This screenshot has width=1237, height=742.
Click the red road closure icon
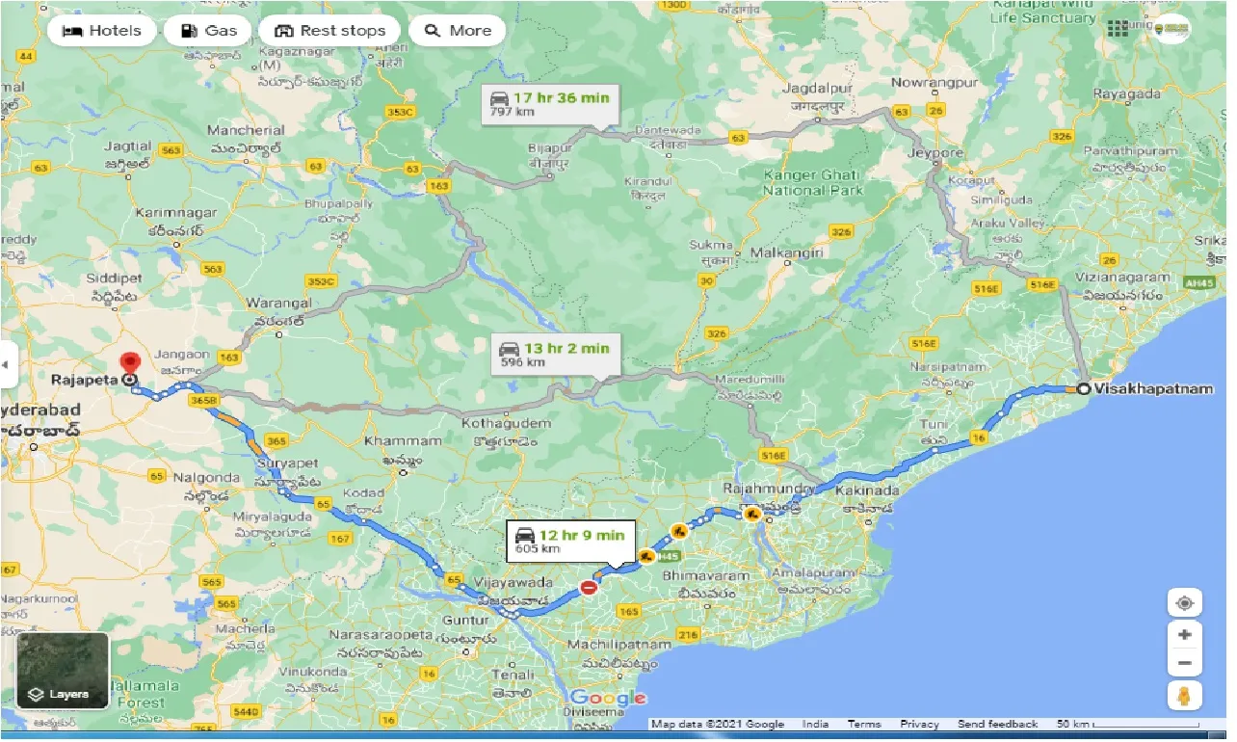coord(588,587)
